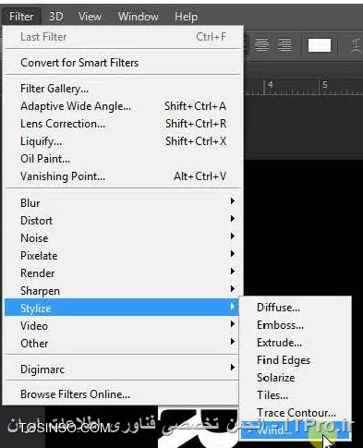Expand the Distort submenu

[x=122, y=221]
